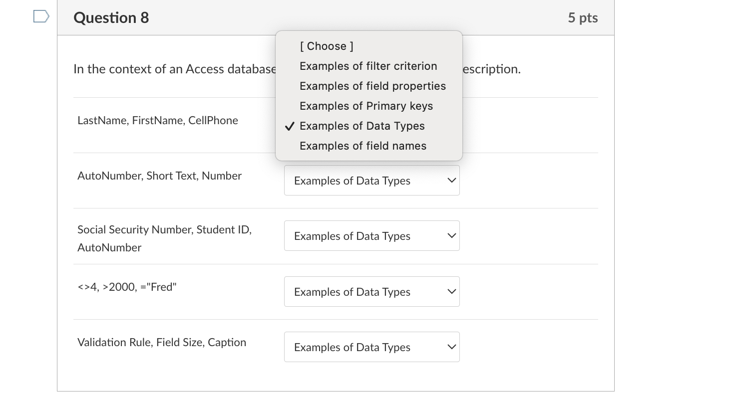Open the dropdown next to AutoNumber, Short Text, Number
Image resolution: width=740 pixels, height=399 pixels.
pyautogui.click(x=371, y=180)
